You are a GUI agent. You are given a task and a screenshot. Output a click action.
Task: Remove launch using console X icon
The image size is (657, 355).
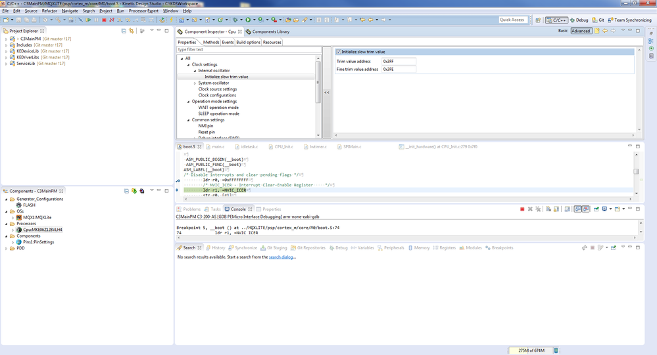pos(530,209)
